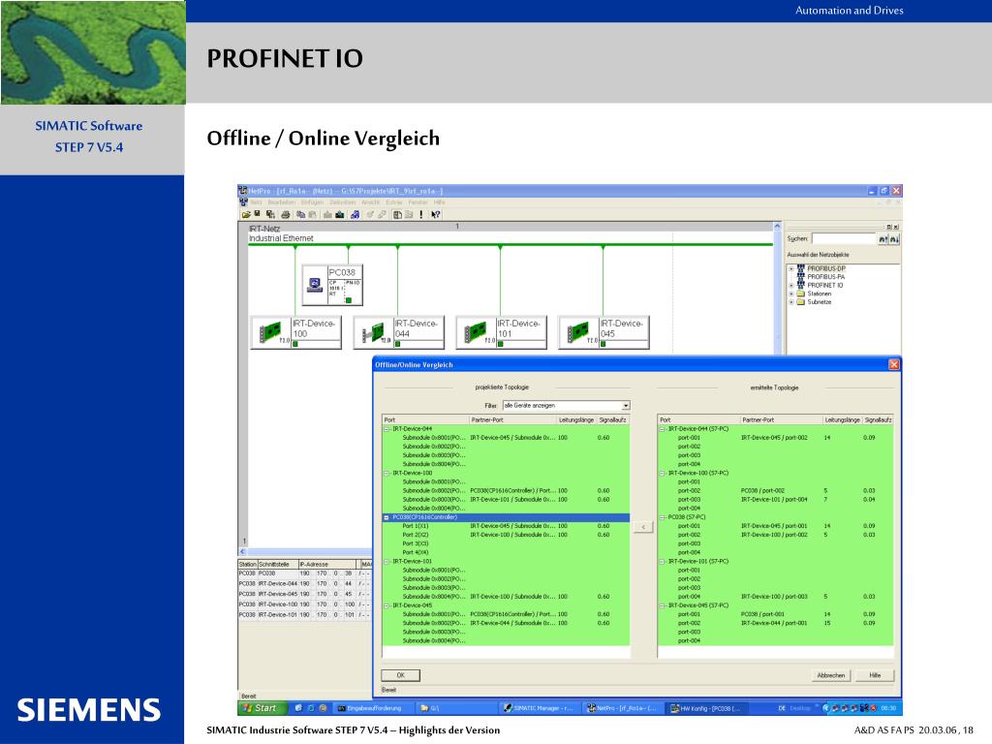Open the Hilfe menu
The width and height of the screenshot is (992, 744).
(x=439, y=202)
